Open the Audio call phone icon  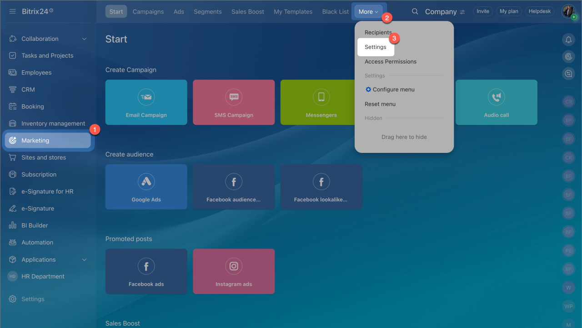[x=497, y=97]
